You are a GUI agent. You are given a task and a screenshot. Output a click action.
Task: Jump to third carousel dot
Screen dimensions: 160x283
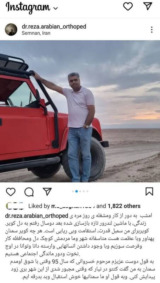click(x=80, y=191)
